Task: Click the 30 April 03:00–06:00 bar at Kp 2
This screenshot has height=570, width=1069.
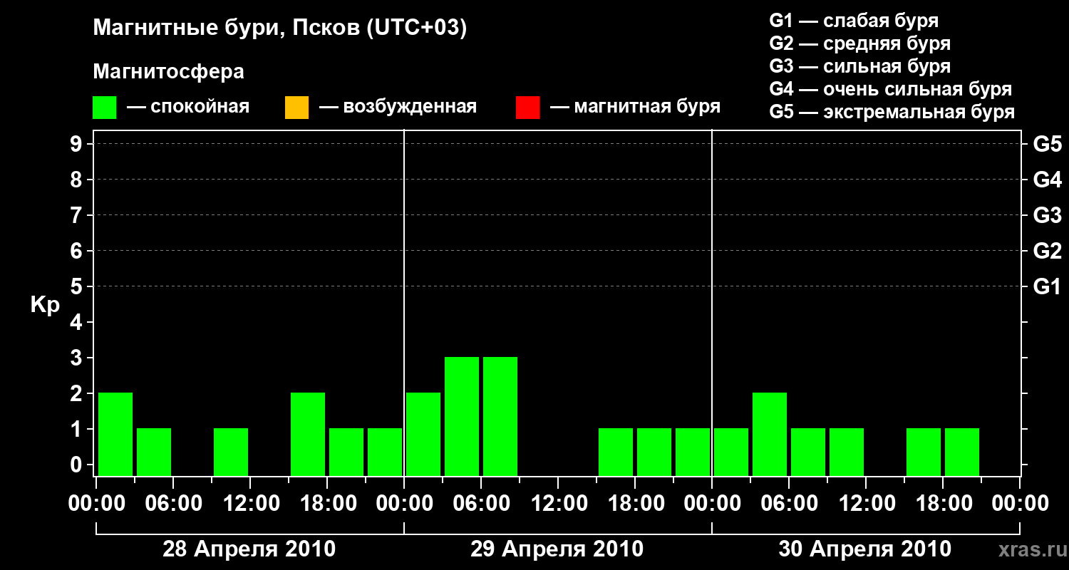Action: pos(770,434)
